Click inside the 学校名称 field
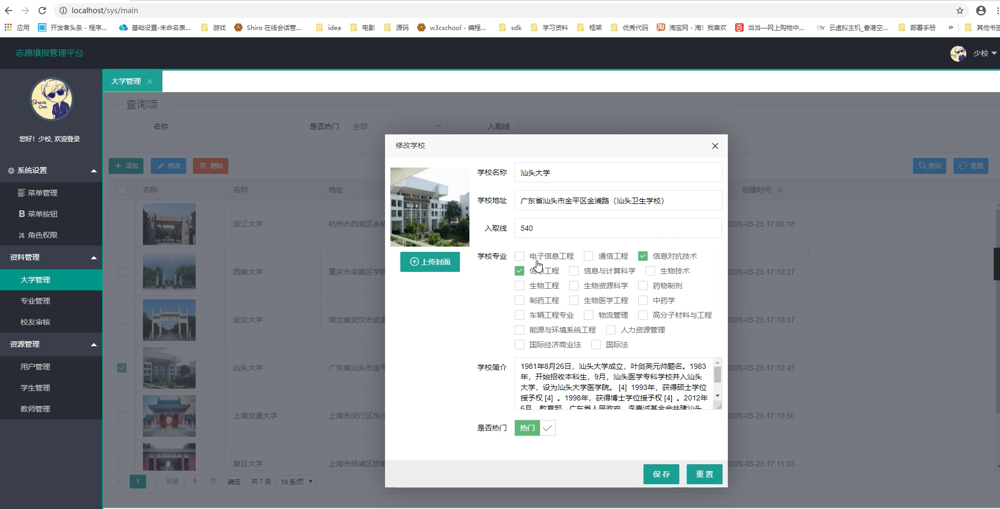 tap(618, 173)
